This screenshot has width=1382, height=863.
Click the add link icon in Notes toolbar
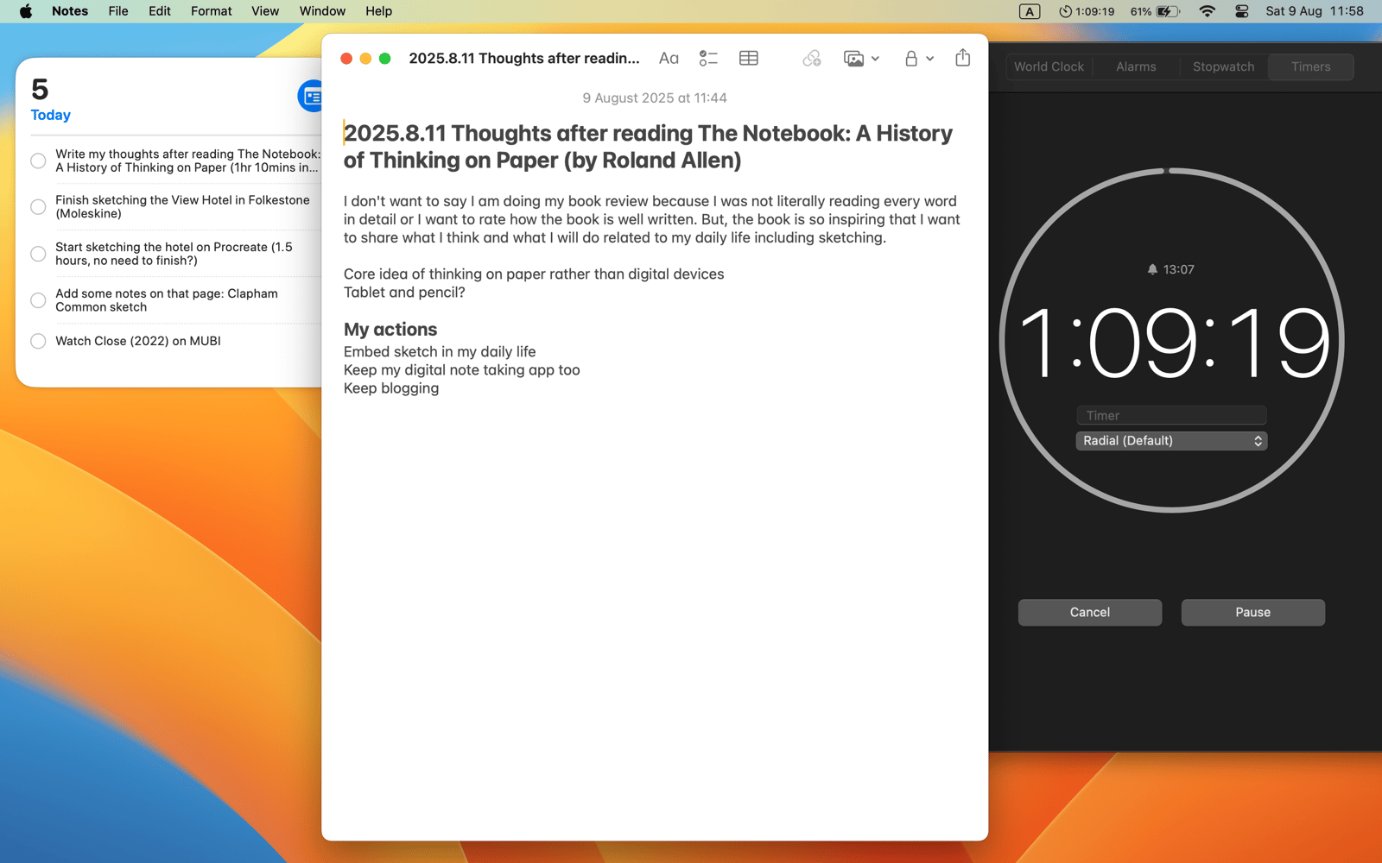[811, 59]
